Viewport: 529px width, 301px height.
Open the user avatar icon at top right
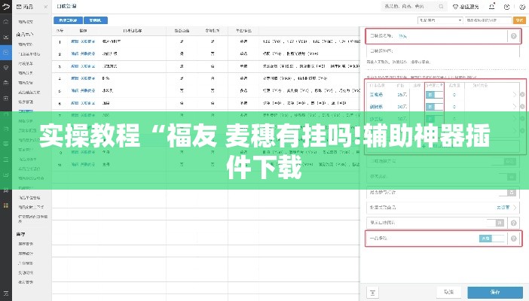[x=522, y=7]
